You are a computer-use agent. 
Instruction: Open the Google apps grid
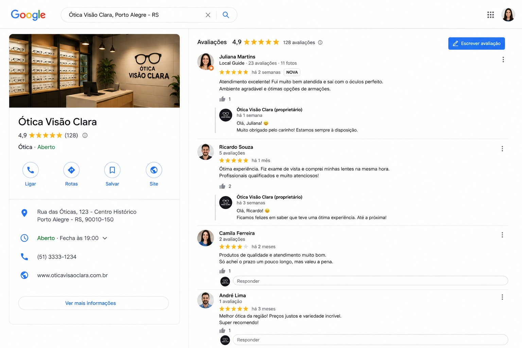490,15
